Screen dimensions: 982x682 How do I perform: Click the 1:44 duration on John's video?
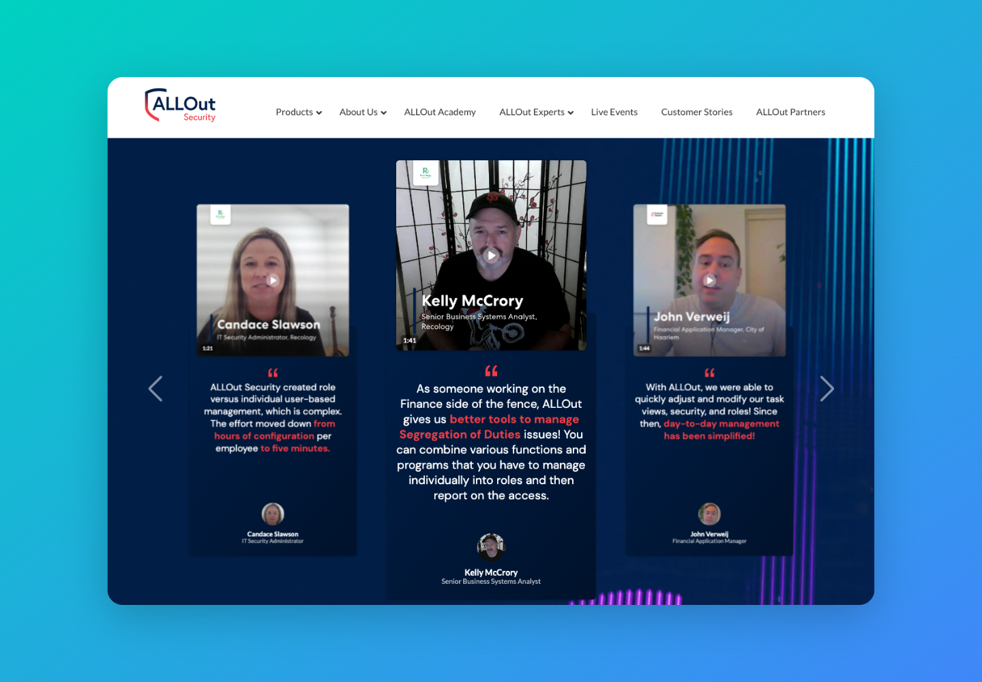click(x=644, y=349)
